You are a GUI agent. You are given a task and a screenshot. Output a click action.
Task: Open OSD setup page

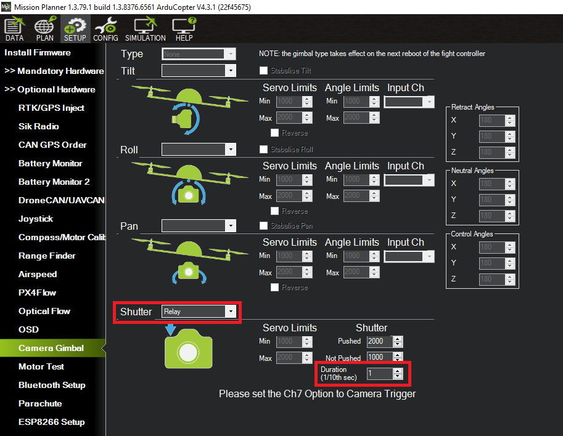pos(28,329)
